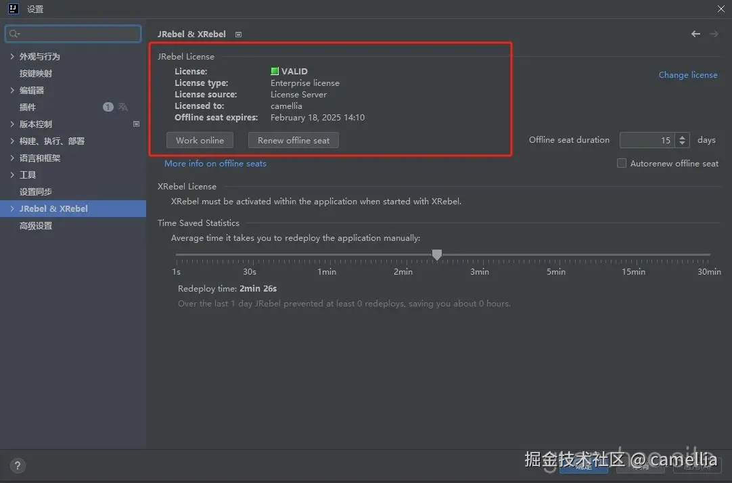The width and height of the screenshot is (732, 483).
Task: Click the VALID license status text
Action: click(x=294, y=71)
